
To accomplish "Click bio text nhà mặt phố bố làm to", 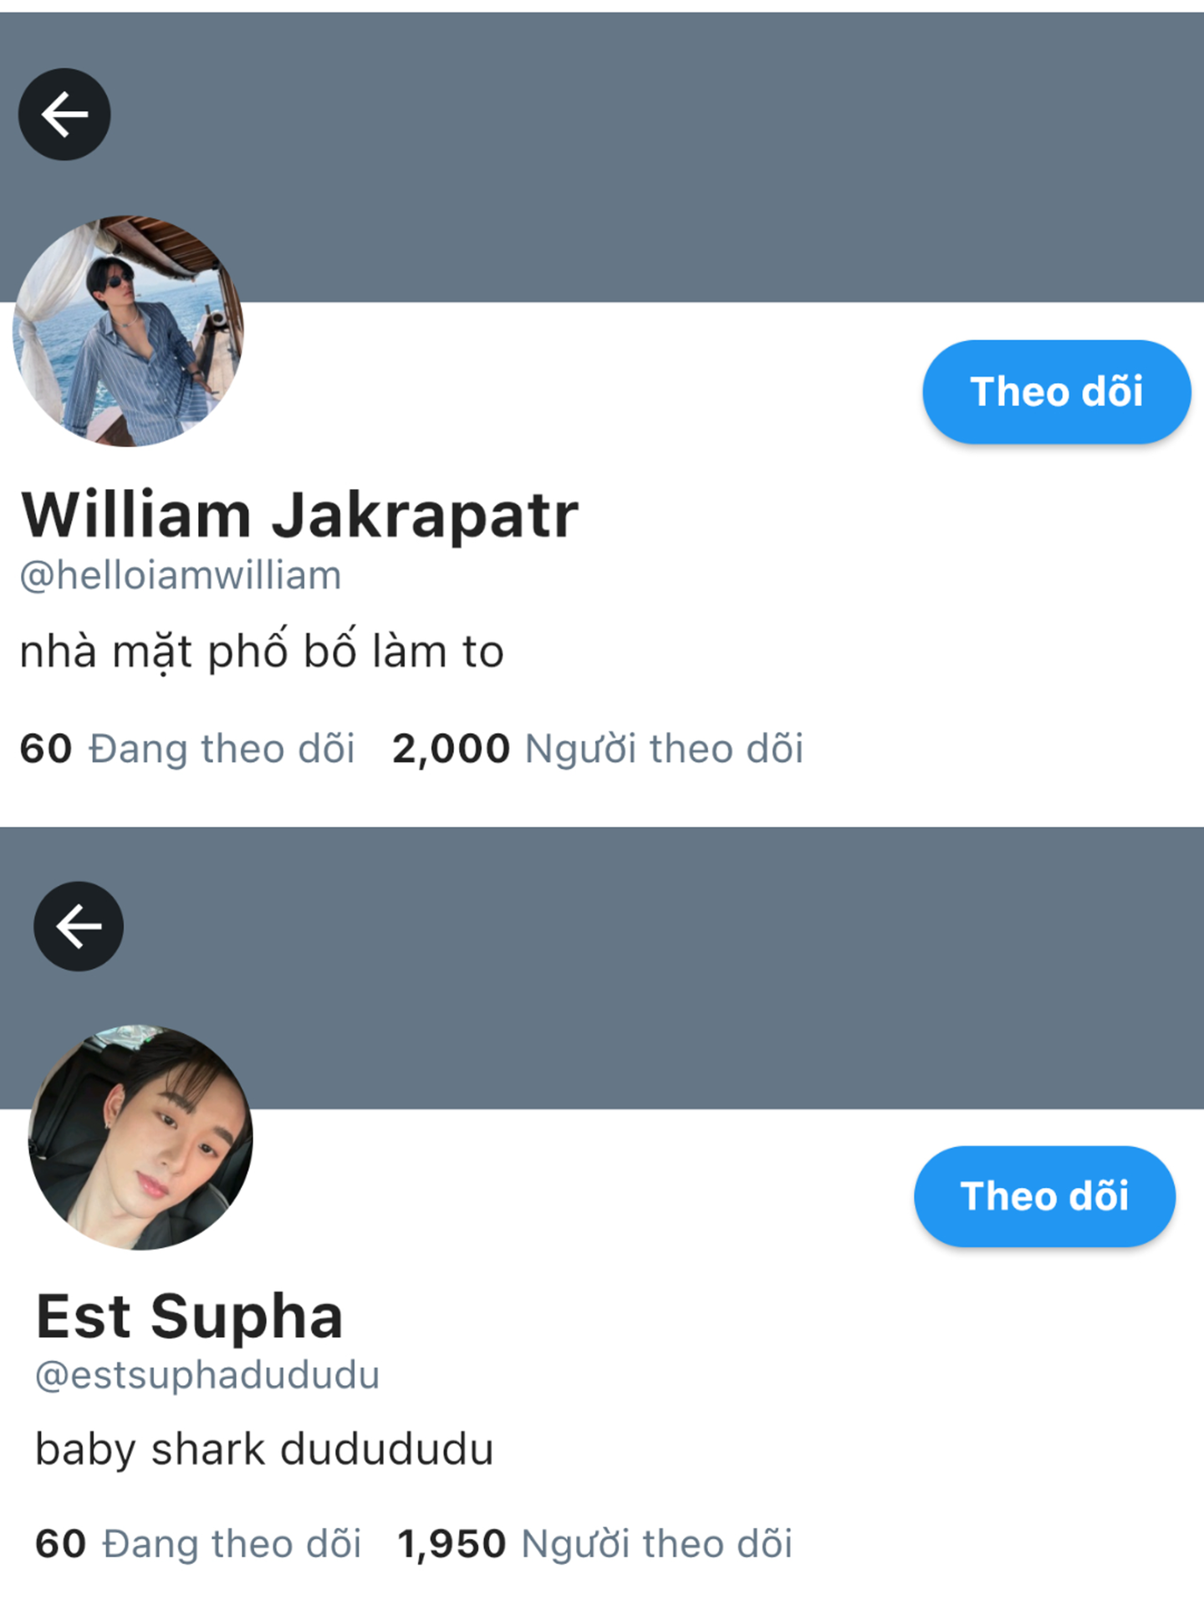I will pyautogui.click(x=262, y=651).
